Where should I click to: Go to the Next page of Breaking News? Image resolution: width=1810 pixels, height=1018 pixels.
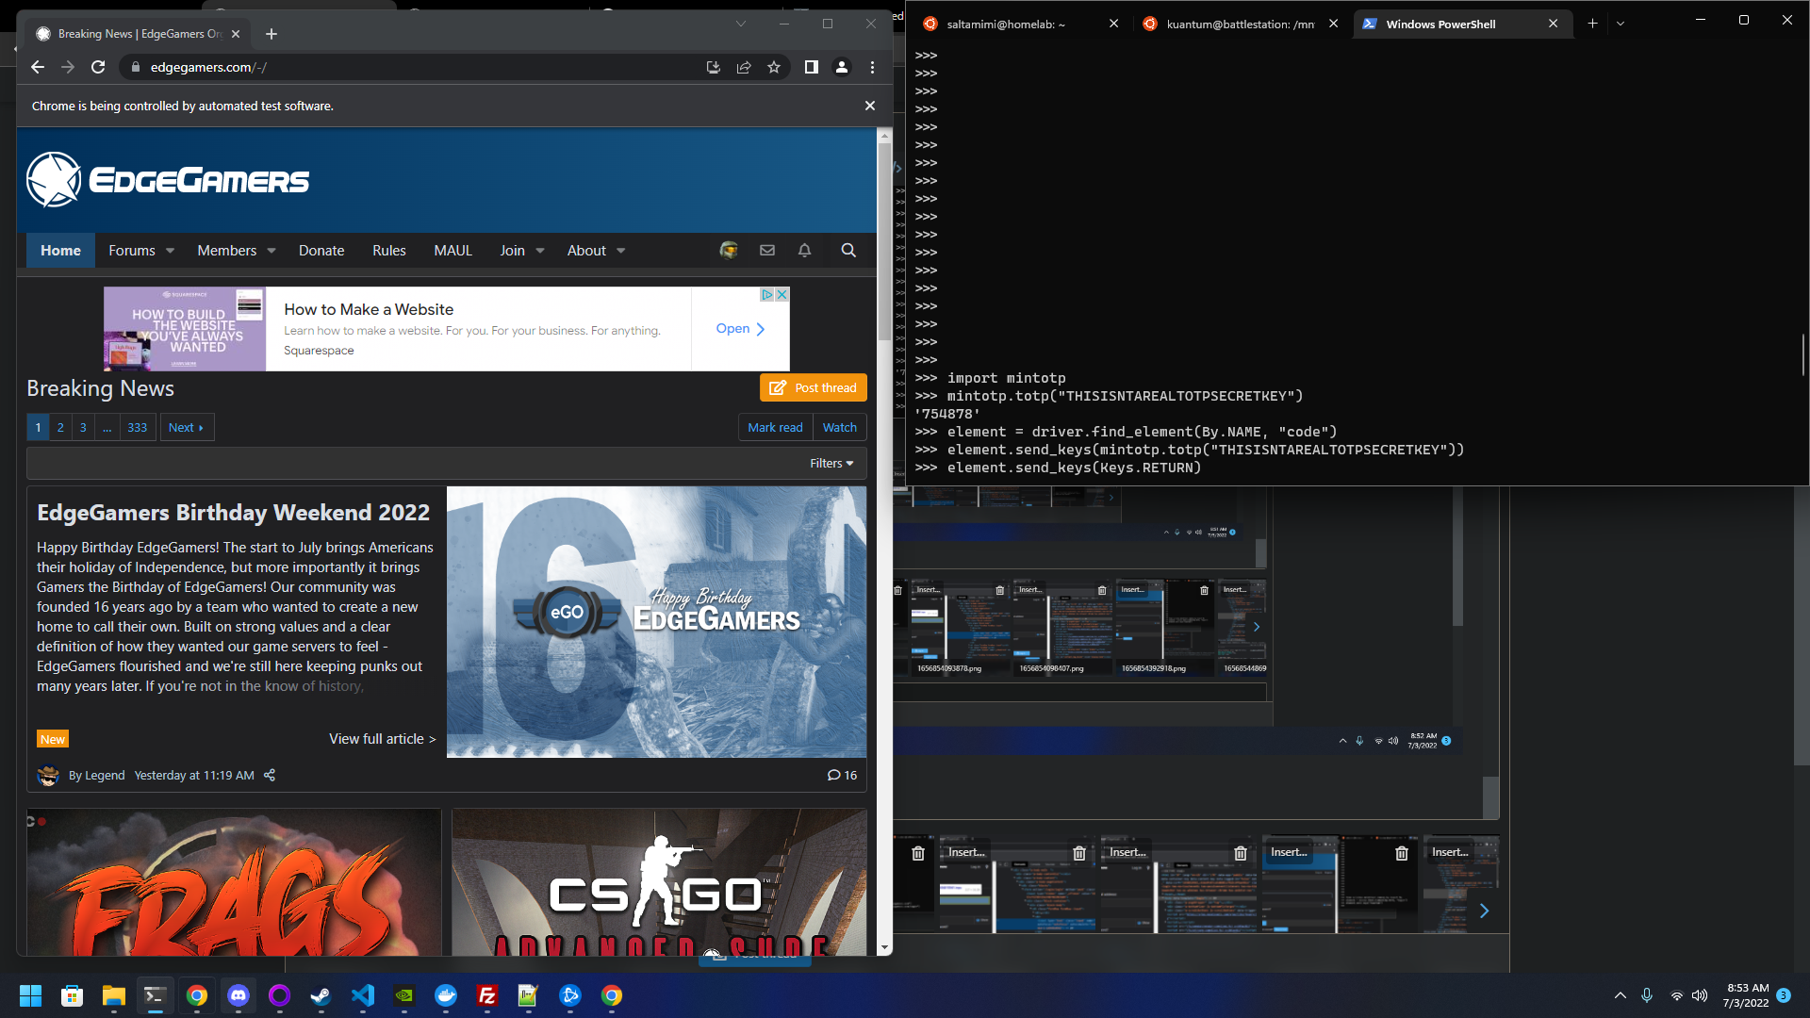coord(187,427)
